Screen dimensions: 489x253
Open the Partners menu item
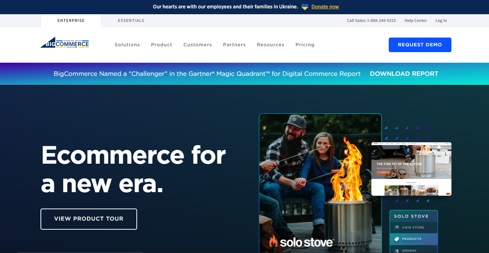[234, 45]
